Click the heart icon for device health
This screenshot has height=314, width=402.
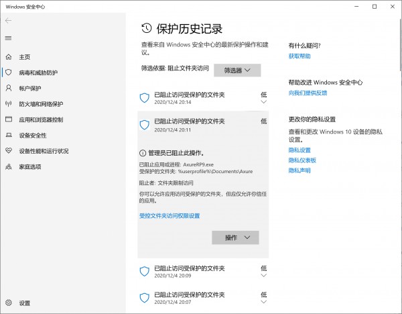coord(9,151)
